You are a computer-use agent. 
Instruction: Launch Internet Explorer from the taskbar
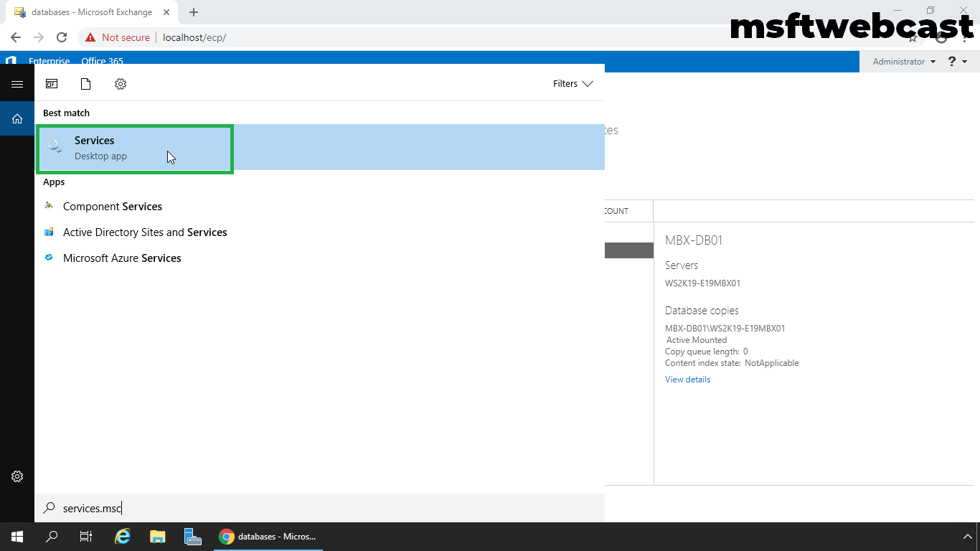122,536
